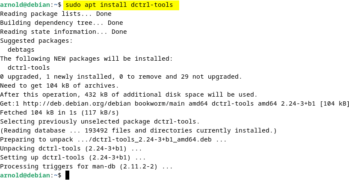Click the highlighted sudo apt install command
Screen dimensions: 349x180
pos(119,5)
